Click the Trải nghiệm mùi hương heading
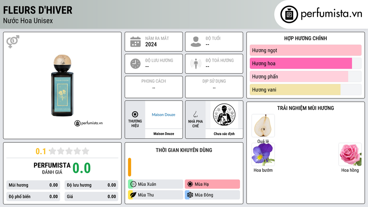 (x=305, y=108)
